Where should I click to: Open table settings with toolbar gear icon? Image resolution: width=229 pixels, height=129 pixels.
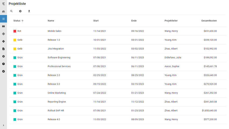click(x=20, y=11)
